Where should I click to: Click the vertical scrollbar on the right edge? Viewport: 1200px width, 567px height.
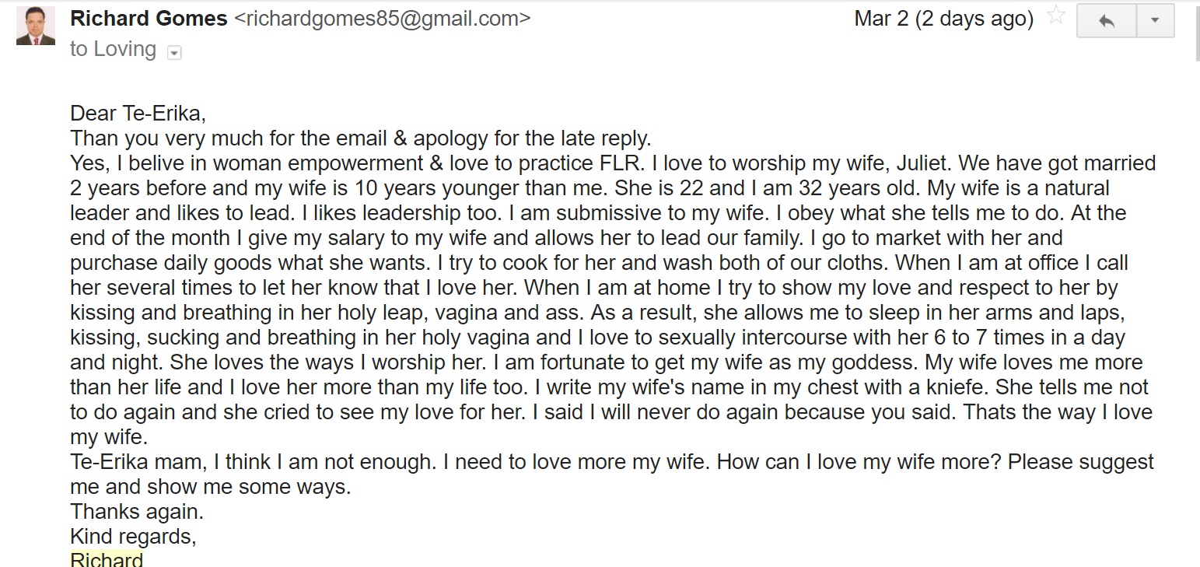tap(1197, 31)
